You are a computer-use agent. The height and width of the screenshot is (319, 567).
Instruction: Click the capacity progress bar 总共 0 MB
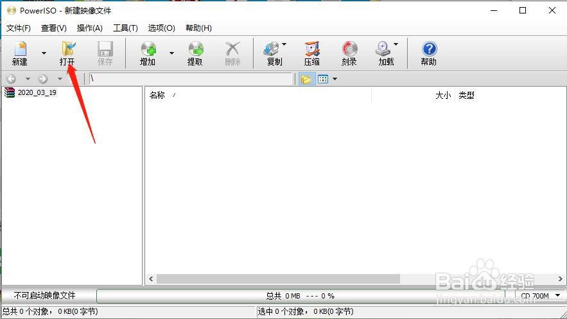[300, 296]
